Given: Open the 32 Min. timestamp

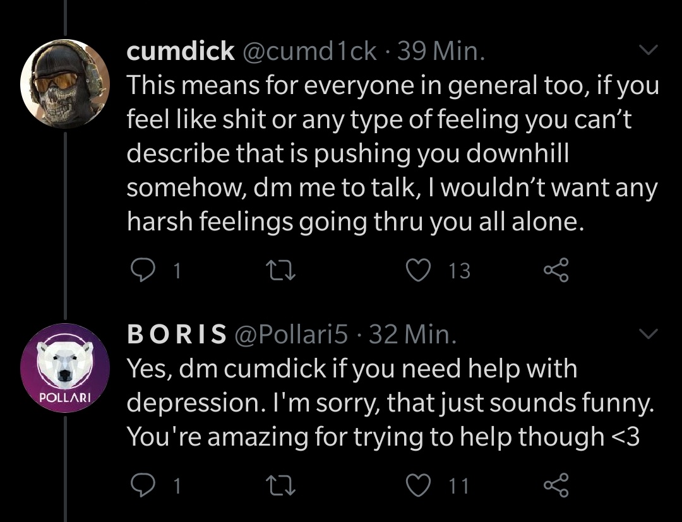Looking at the screenshot, I should (412, 335).
